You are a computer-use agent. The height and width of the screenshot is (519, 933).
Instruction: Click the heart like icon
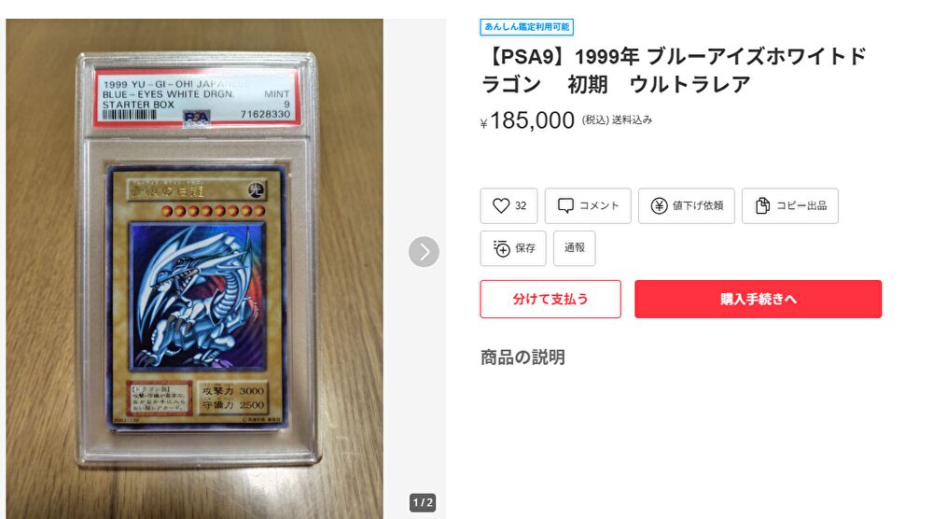point(501,206)
